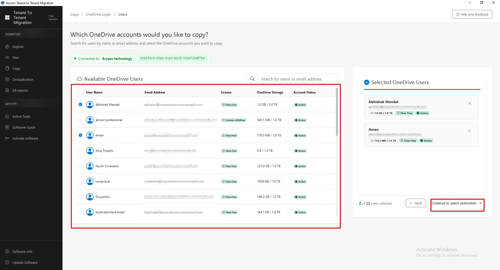500x270 pixels.
Task: Click the Email Address column header
Action: [155, 92]
